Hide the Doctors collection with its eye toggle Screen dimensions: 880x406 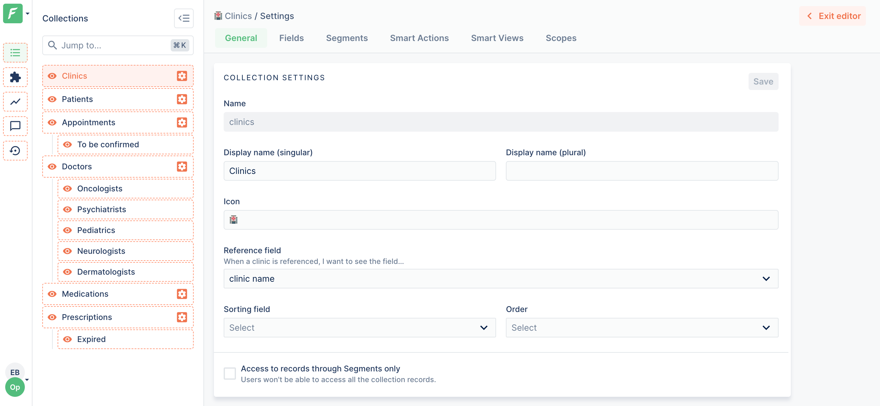coord(52,166)
